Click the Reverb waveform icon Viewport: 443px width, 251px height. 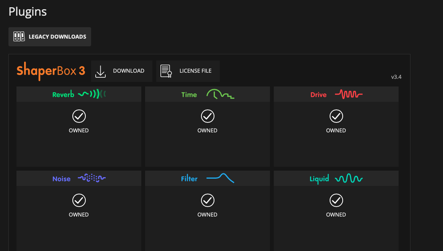click(92, 94)
